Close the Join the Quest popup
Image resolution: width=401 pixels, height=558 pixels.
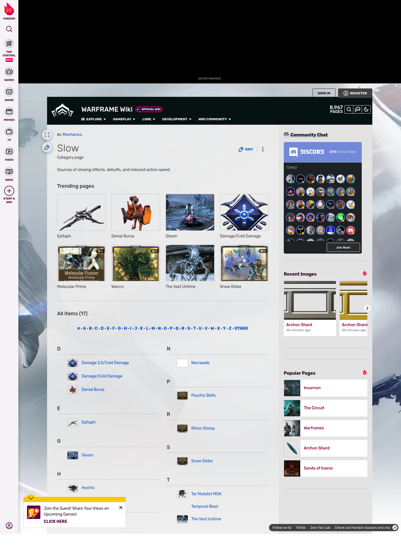coord(121,508)
